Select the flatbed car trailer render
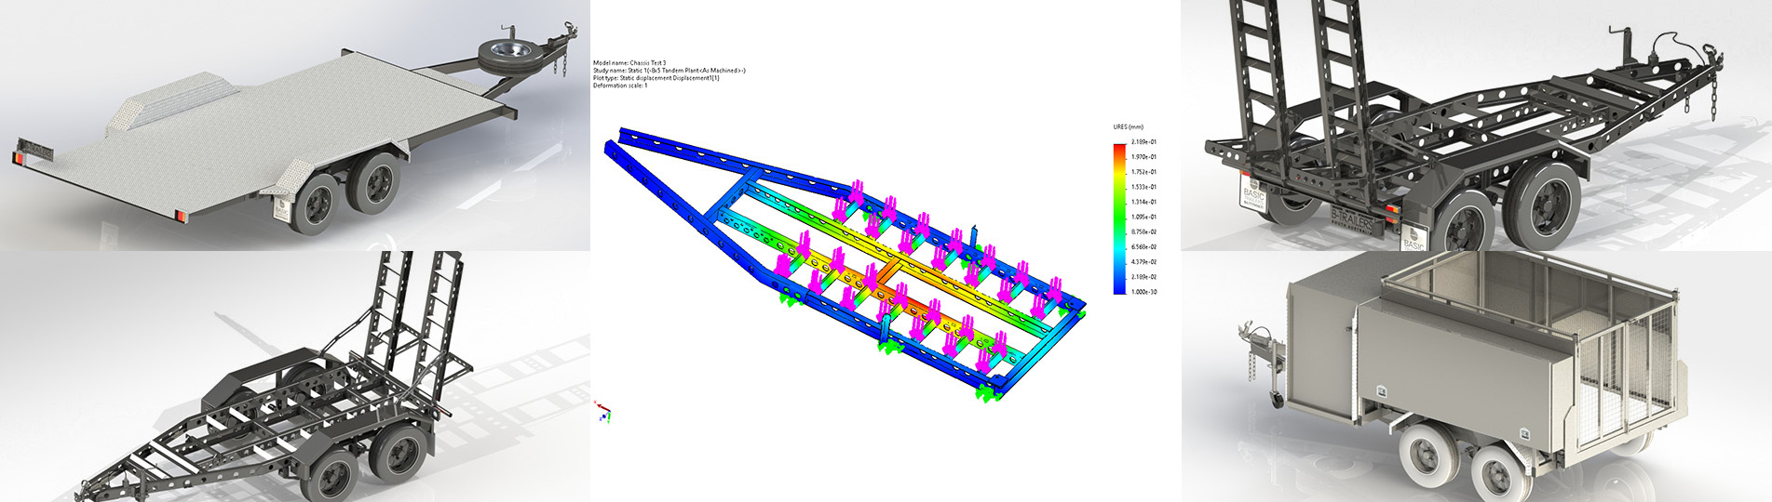Image resolution: width=1772 pixels, height=502 pixels. 295,125
